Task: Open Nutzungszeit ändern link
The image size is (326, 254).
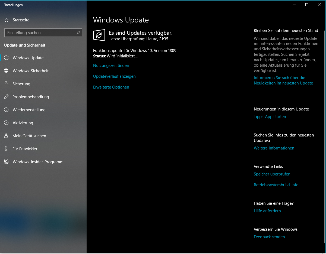Action: [x=112, y=66]
